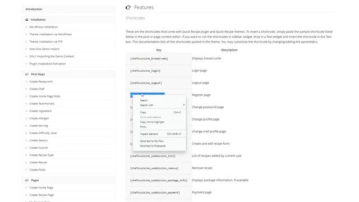This screenshot has height=202, width=359.
Task: Open the Introduction sidebar heading
Action: click(x=34, y=9)
